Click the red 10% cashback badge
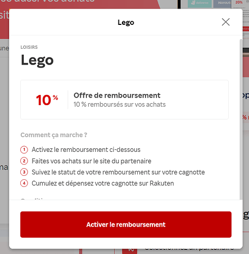 coord(47,100)
